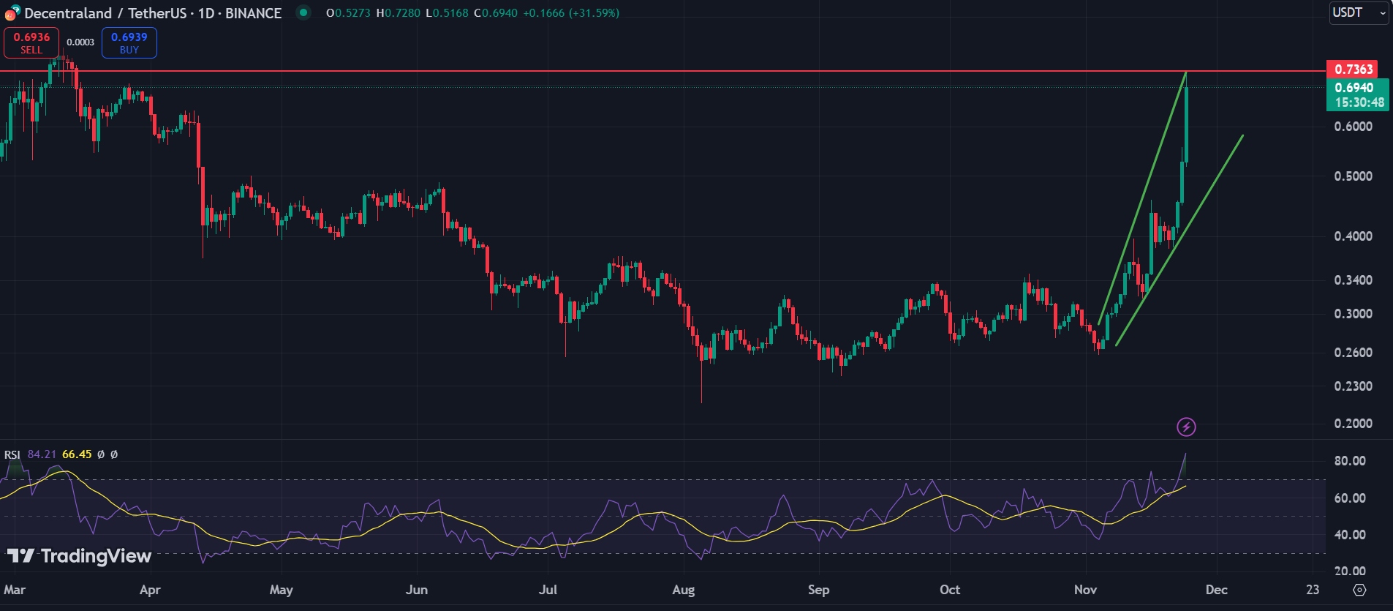Click the low value L0.5168
The height and width of the screenshot is (611, 1393).
point(447,13)
